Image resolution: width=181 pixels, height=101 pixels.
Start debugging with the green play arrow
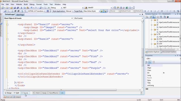[49, 8]
